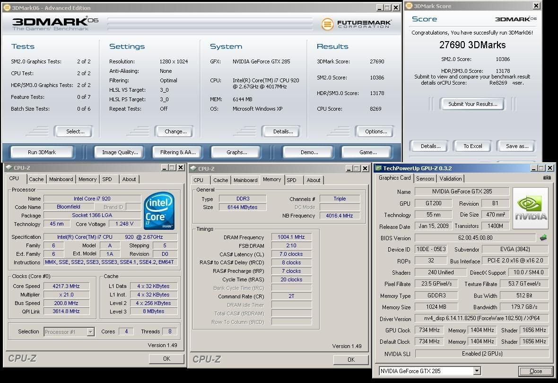Click the Core Speed value '4217.3 MHz'
Screen dimensions: 558x383
pos(66,286)
